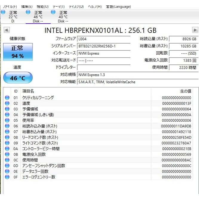Click status icon of 予備領域 (しきい値) row

pyautogui.click(x=7, y=115)
